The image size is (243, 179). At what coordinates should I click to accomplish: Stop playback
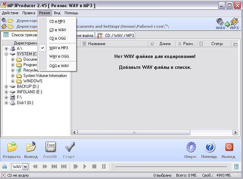coord(94,166)
